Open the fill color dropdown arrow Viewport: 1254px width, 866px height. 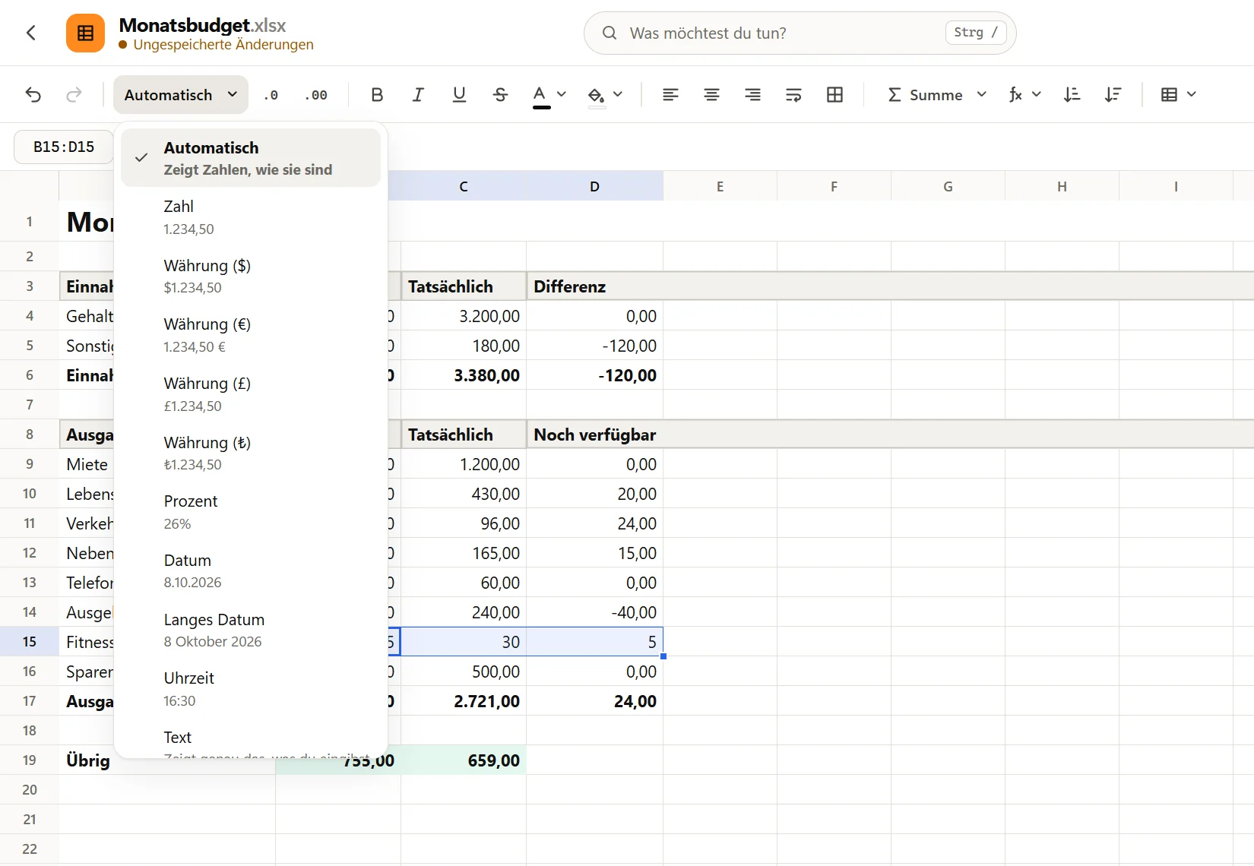[618, 94]
